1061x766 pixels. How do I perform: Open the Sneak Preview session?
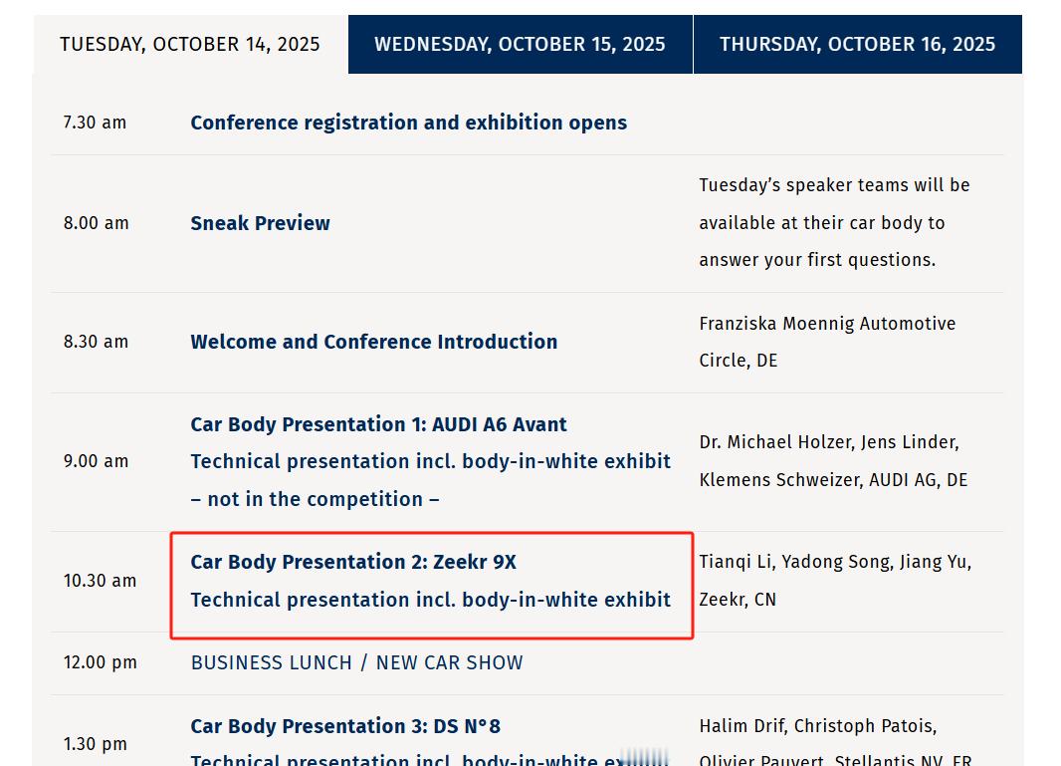pyautogui.click(x=261, y=223)
